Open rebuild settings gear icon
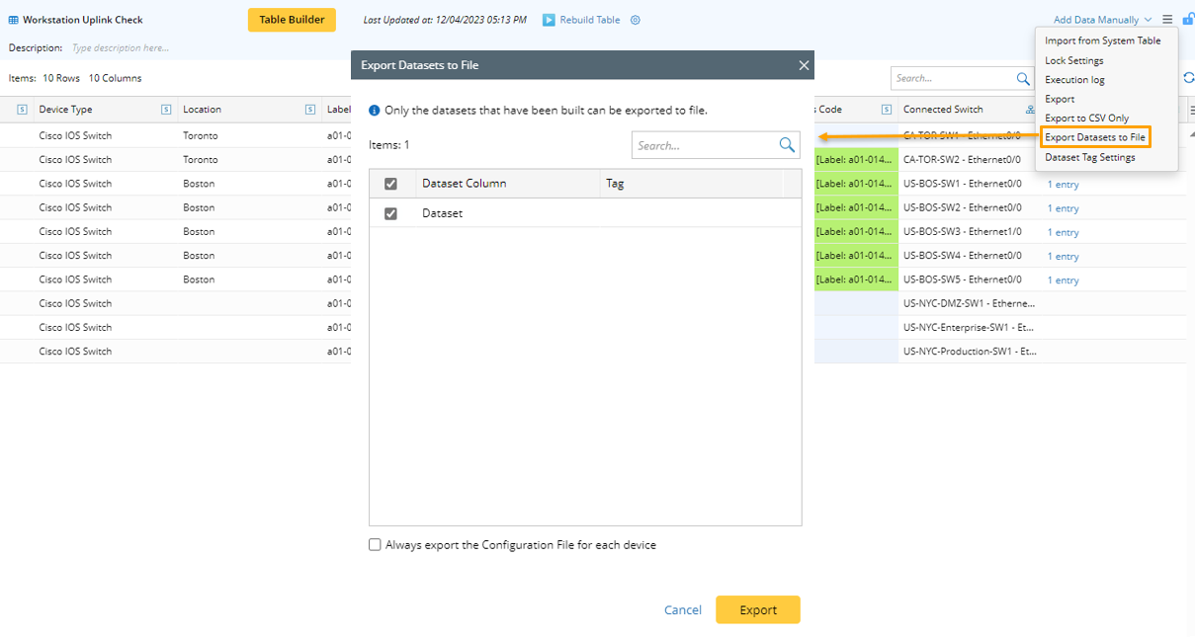This screenshot has width=1195, height=637. click(x=636, y=20)
